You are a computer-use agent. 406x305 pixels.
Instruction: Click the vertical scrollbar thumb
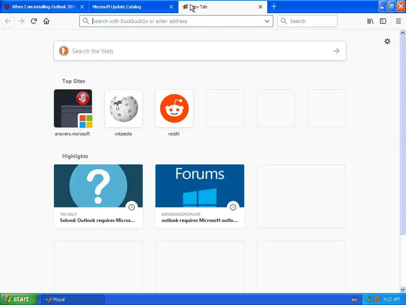point(402,135)
